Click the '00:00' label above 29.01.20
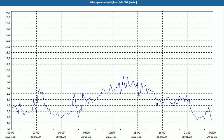The width and height of the screenshot is (224, 140). (213, 133)
